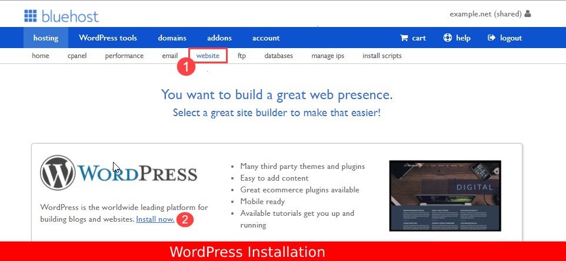Select the ftp submenu item
Image resolution: width=566 pixels, height=261 pixels.
[242, 56]
